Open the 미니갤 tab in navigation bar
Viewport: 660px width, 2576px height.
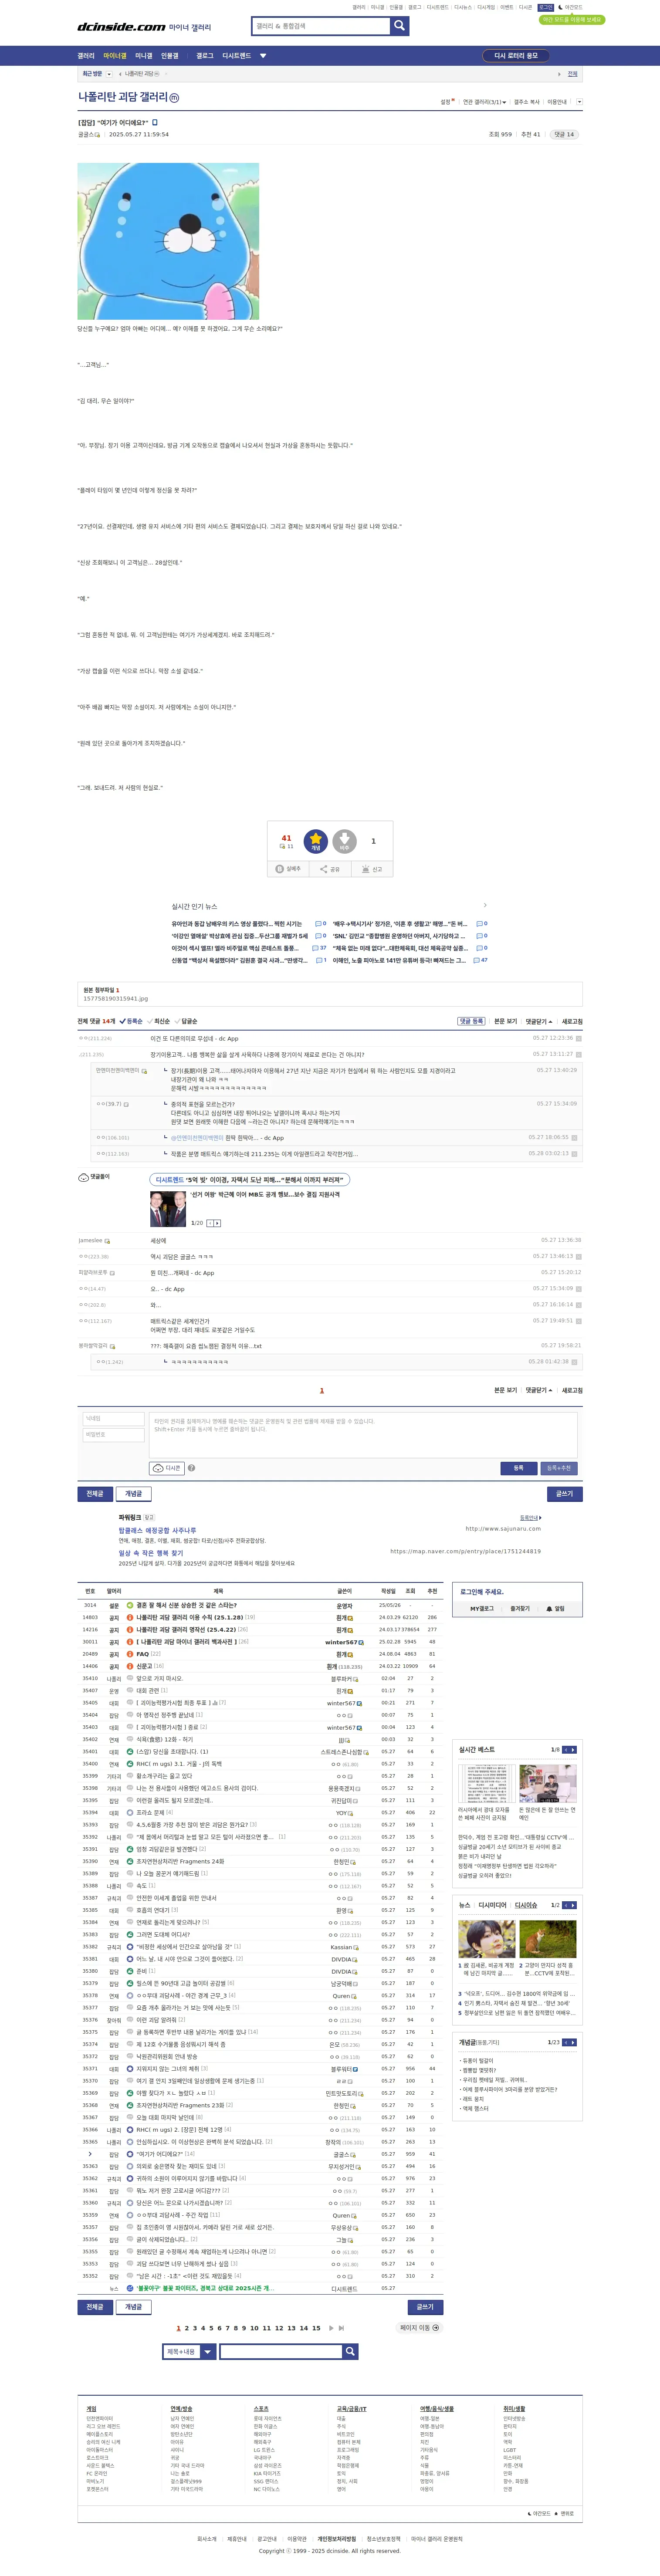(144, 56)
